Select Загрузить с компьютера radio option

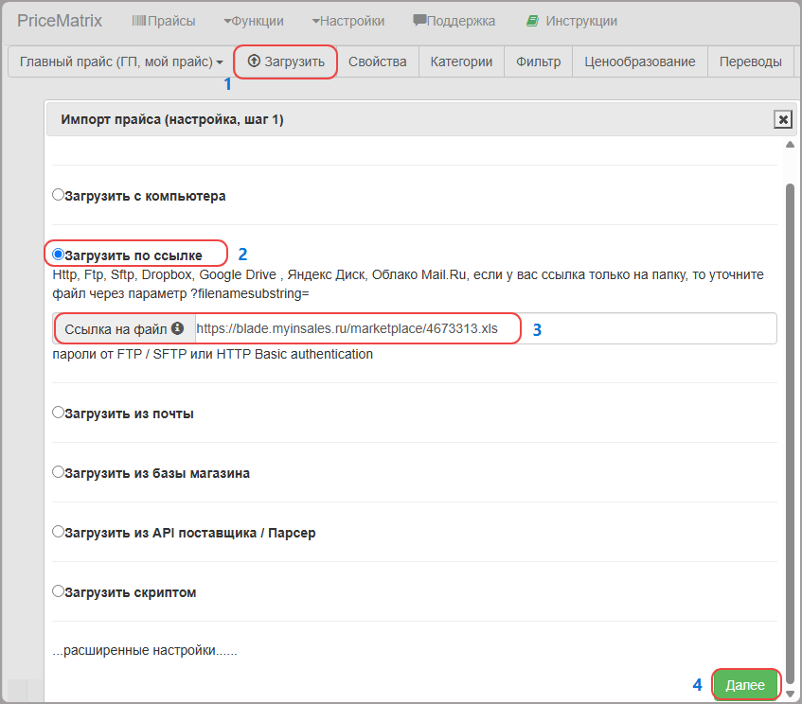click(59, 195)
